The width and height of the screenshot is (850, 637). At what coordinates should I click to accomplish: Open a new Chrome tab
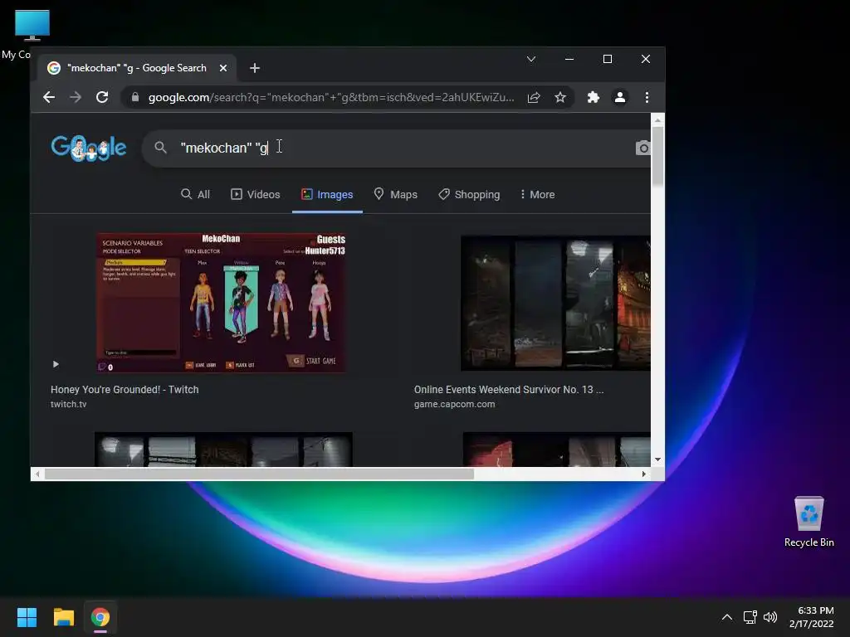255,68
